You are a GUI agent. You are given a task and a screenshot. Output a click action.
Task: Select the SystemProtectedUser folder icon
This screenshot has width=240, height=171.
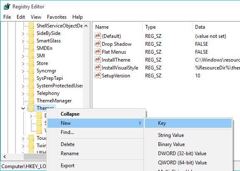(31, 86)
